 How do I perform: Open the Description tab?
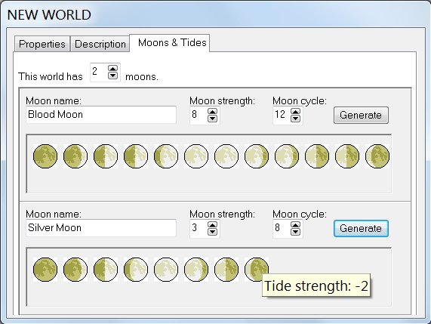click(100, 44)
